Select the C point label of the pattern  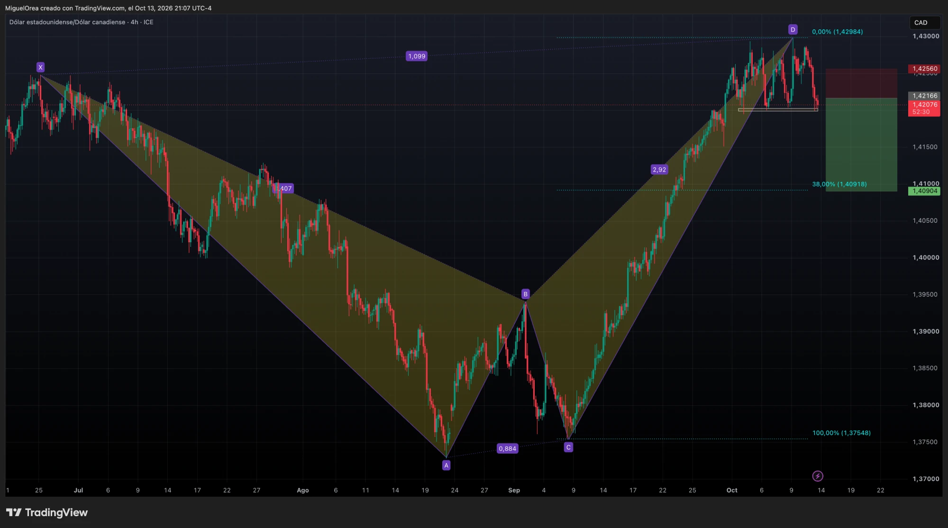(x=568, y=447)
